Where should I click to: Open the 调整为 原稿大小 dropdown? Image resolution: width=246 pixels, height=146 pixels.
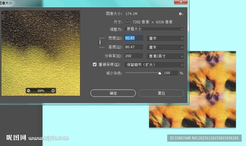pos(154,29)
